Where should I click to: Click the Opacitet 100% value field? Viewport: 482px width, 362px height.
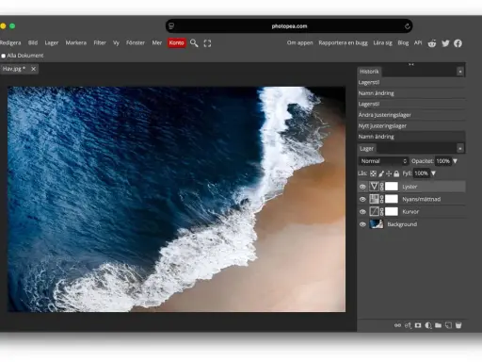[x=442, y=161]
